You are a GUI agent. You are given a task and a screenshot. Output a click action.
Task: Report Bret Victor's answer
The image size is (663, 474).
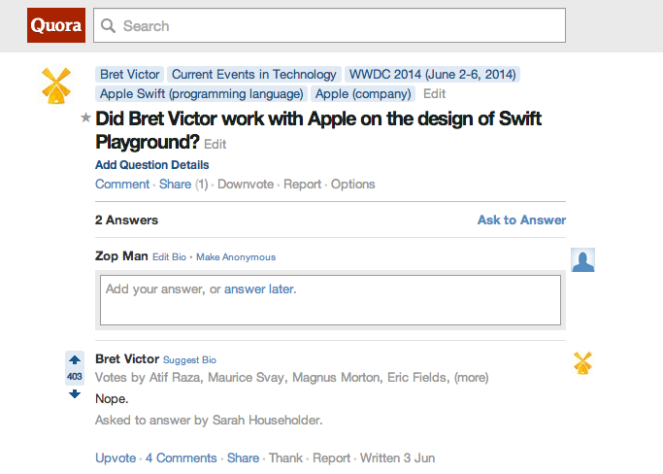click(331, 457)
